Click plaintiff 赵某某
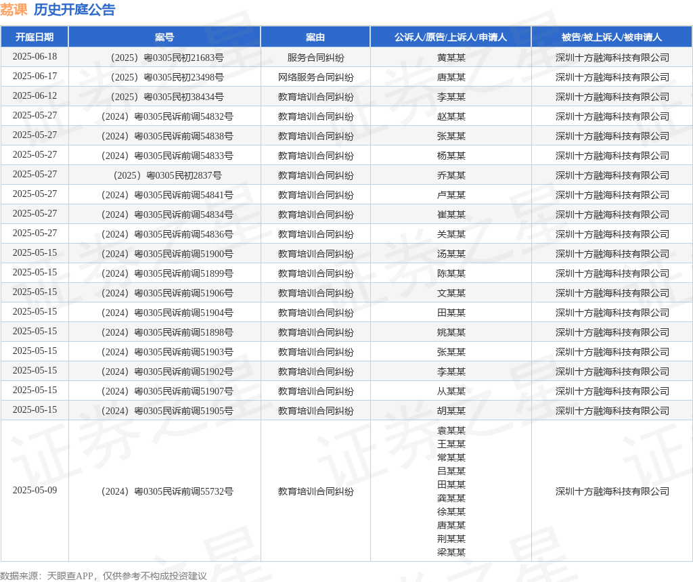The height and width of the screenshot is (582, 693). click(451, 116)
